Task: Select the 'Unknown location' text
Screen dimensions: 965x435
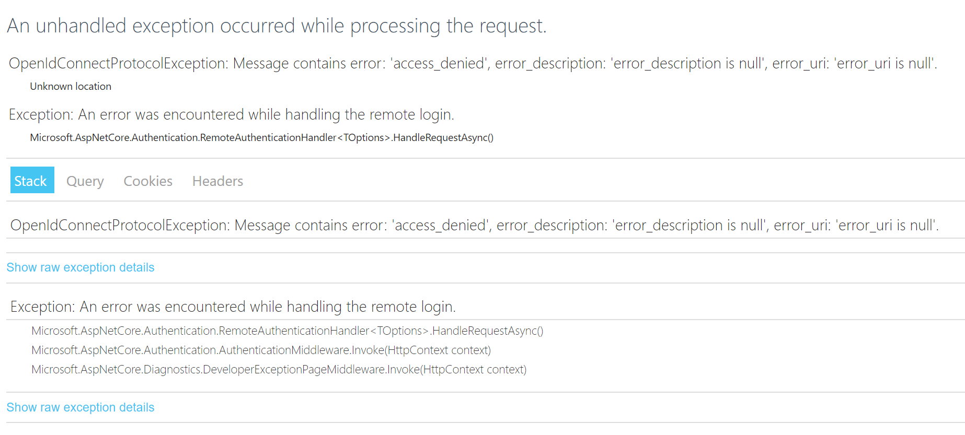Action: point(70,86)
